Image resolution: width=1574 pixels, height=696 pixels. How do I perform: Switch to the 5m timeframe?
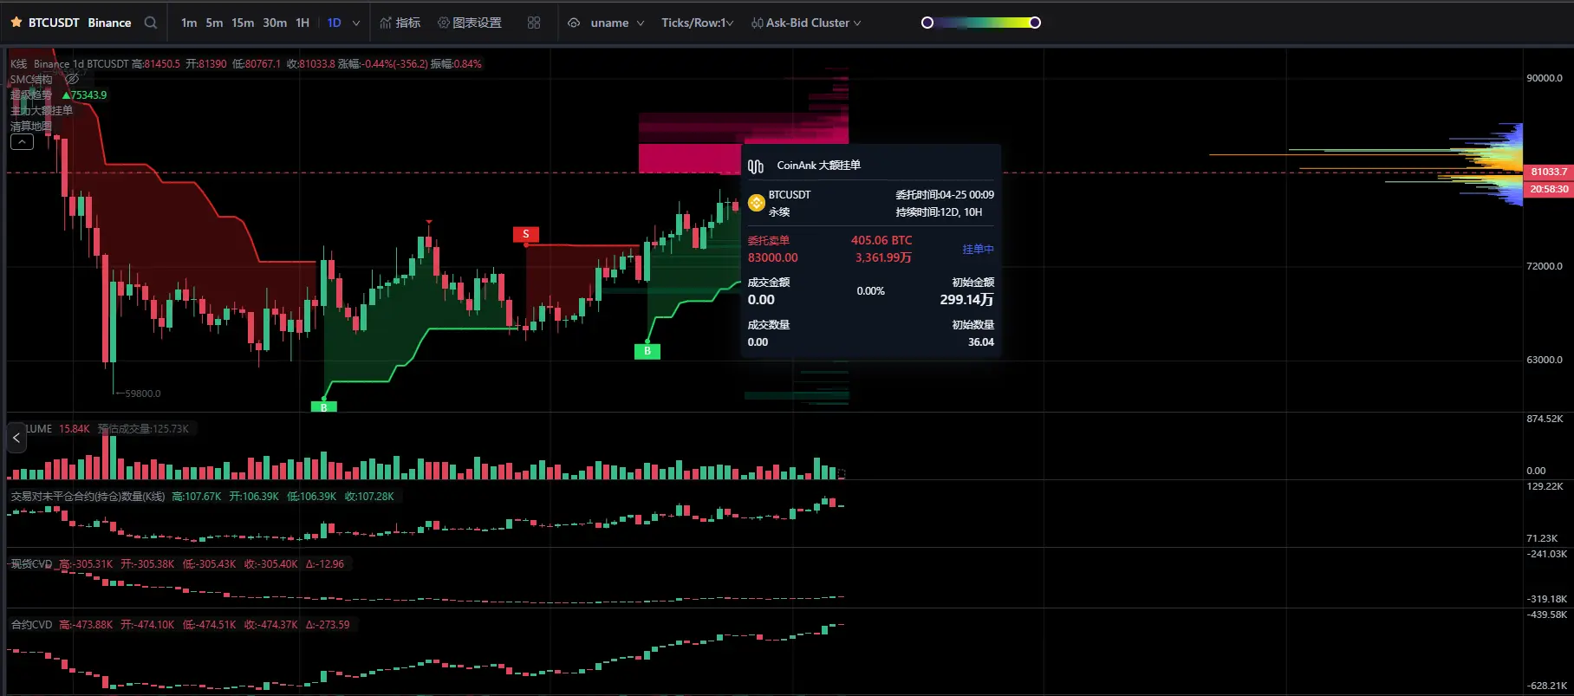pyautogui.click(x=215, y=23)
